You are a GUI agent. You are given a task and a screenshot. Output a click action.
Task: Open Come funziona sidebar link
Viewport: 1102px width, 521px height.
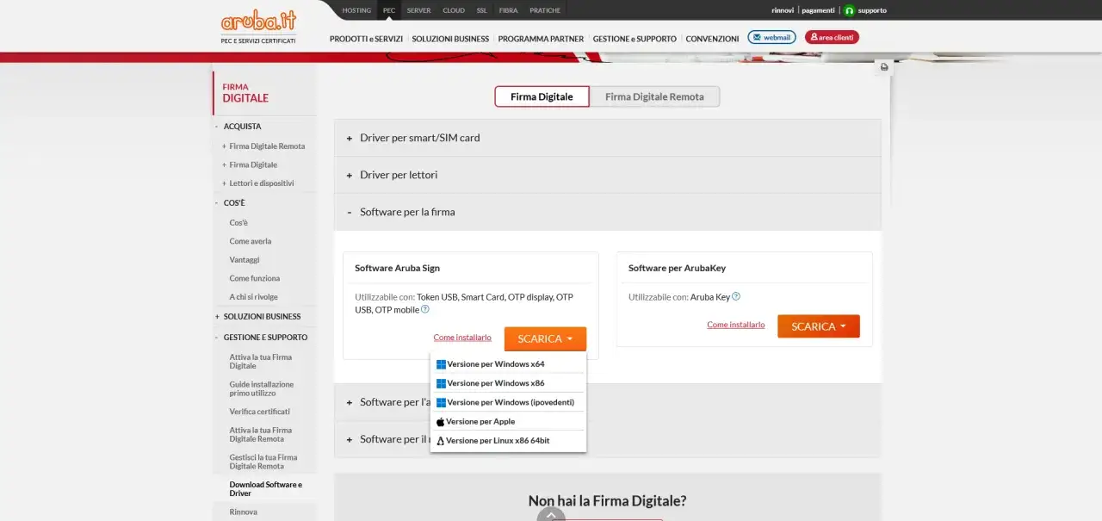point(255,278)
